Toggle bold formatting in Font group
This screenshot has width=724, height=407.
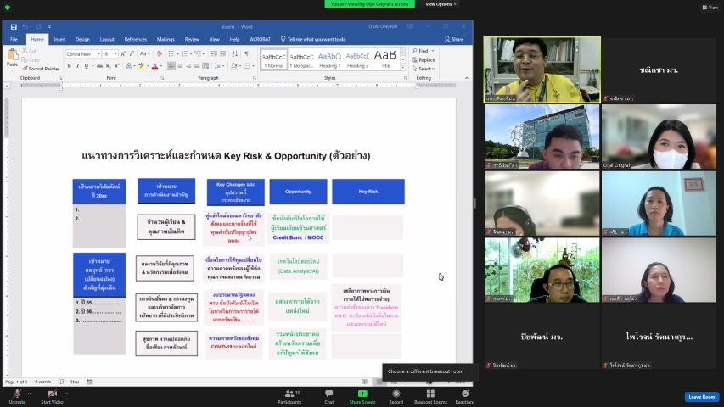[69, 65]
